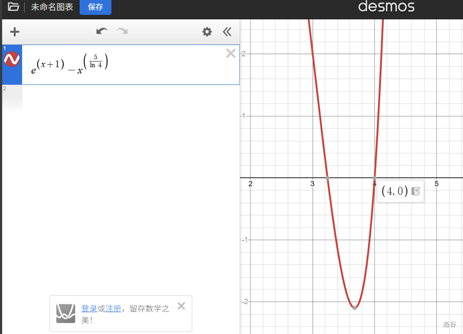Click the left x-intercept point near 3.2
This screenshot has height=334, width=463.
327,178
